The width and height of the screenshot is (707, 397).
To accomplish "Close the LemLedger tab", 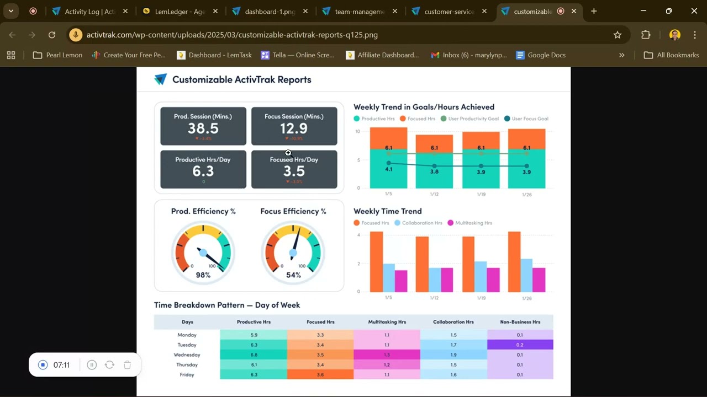I will [x=215, y=11].
